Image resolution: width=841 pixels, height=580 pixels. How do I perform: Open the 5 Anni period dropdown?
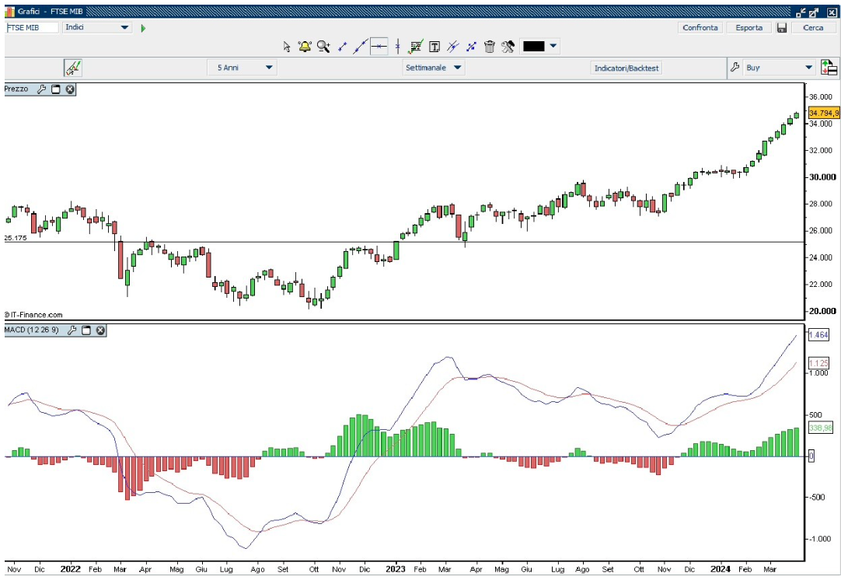tap(242, 68)
